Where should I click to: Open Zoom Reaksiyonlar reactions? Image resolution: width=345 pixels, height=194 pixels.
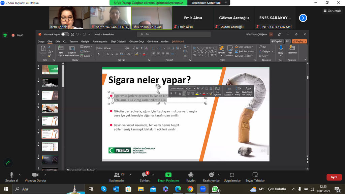(211, 177)
